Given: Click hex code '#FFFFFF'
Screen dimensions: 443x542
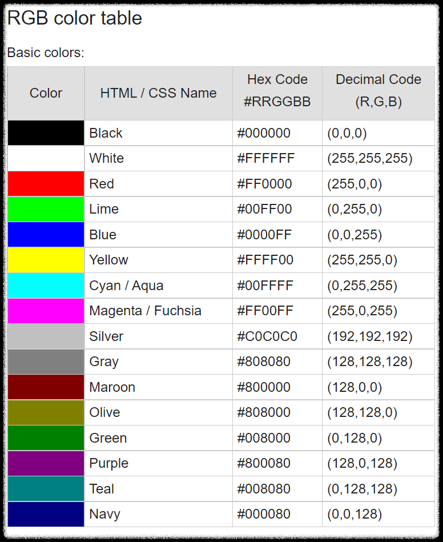Looking at the screenshot, I should (x=265, y=158).
